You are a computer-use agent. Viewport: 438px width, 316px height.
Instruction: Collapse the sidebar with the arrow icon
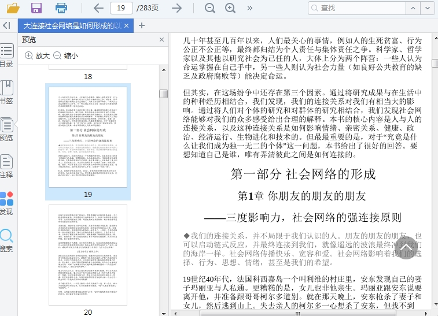click(7, 25)
